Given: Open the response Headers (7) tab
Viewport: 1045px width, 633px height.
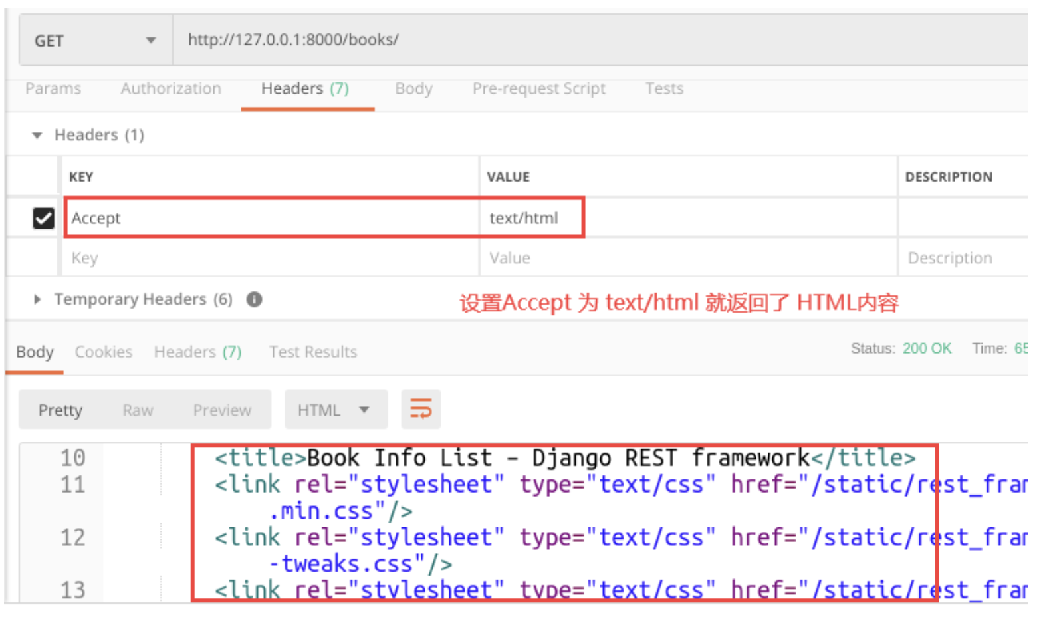Looking at the screenshot, I should [198, 352].
